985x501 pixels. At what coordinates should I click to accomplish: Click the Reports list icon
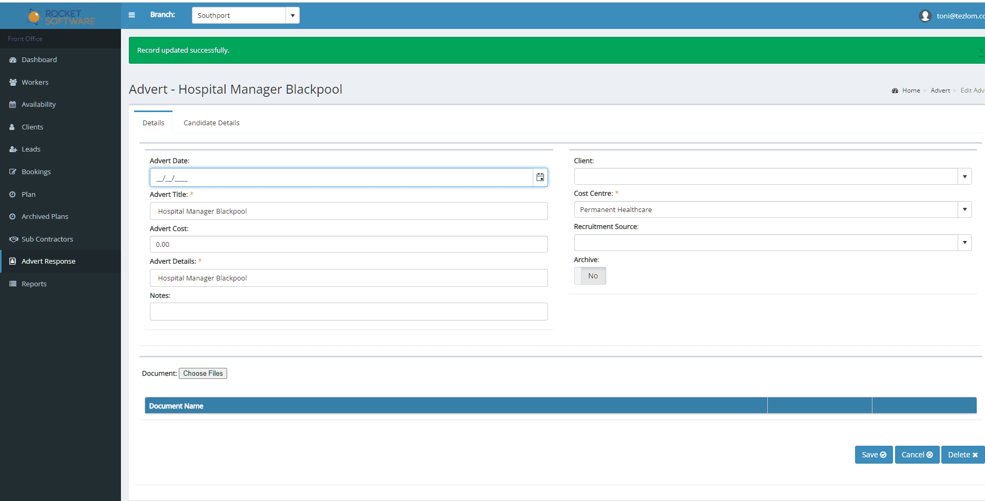pyautogui.click(x=13, y=284)
